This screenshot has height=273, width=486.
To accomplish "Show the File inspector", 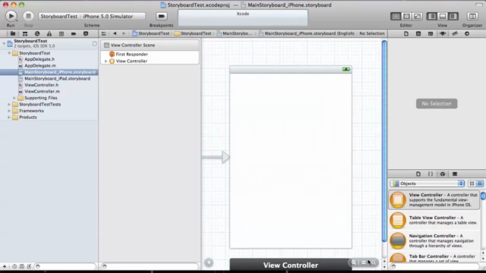I will coord(406,33).
